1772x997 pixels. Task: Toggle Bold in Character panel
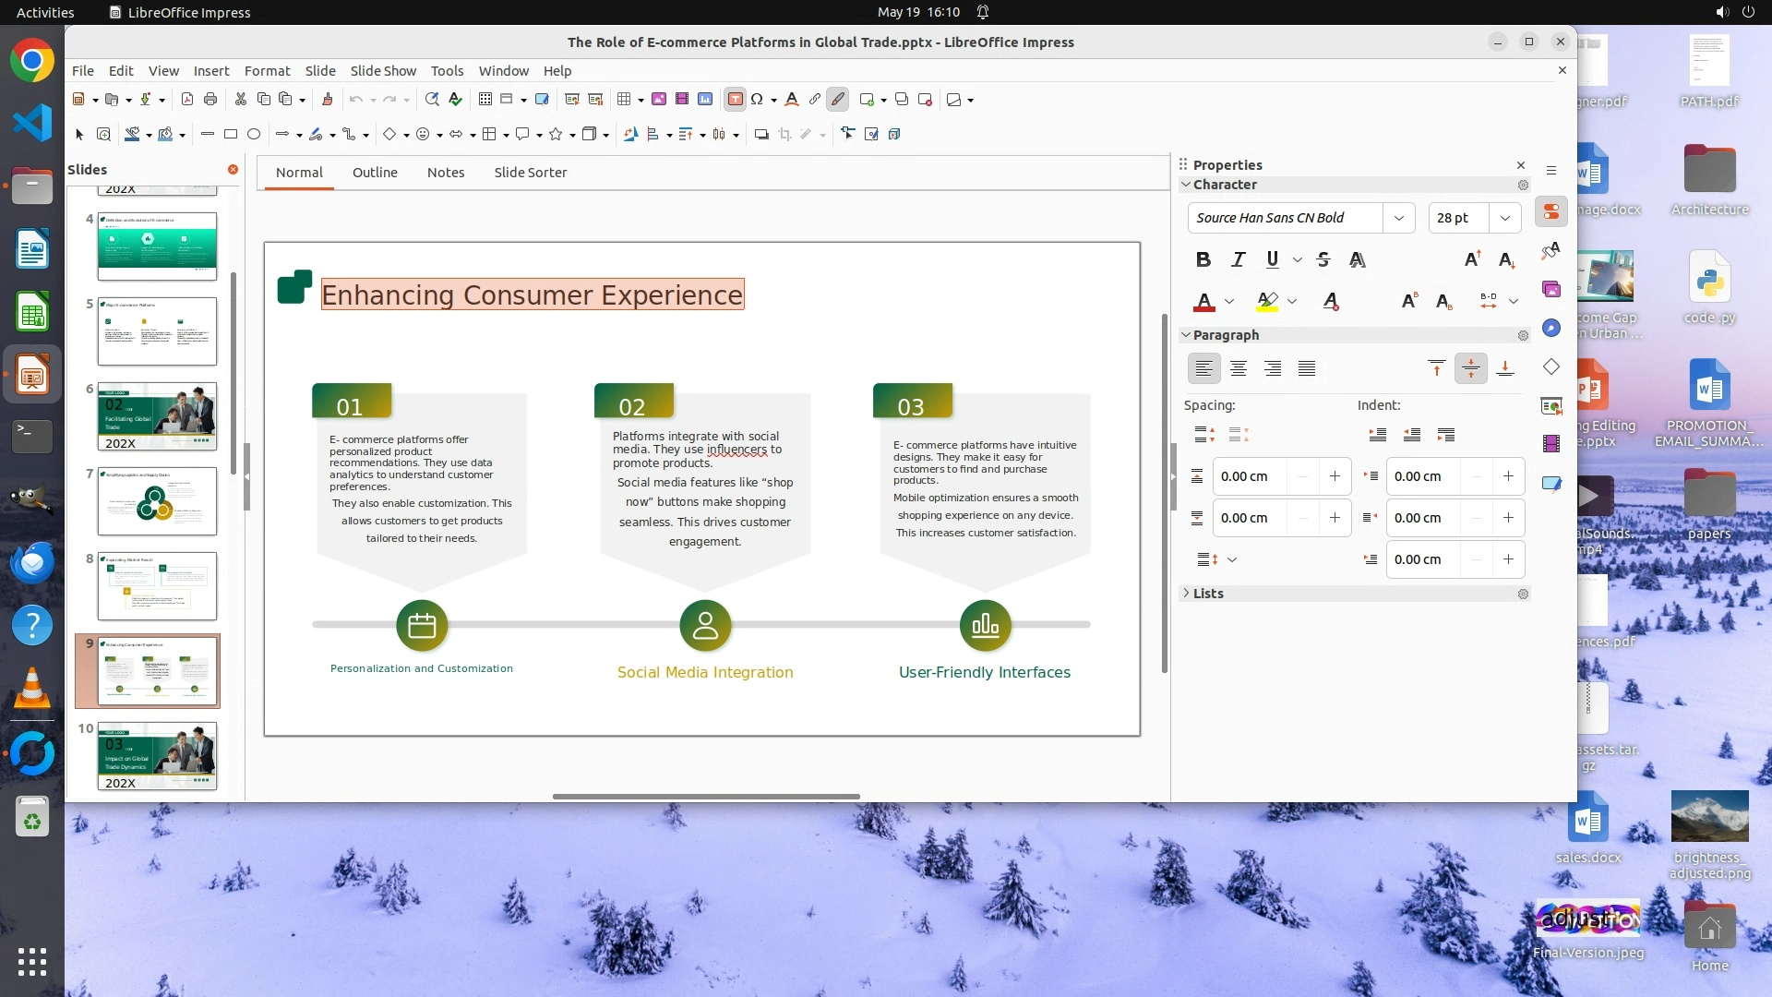click(x=1203, y=259)
